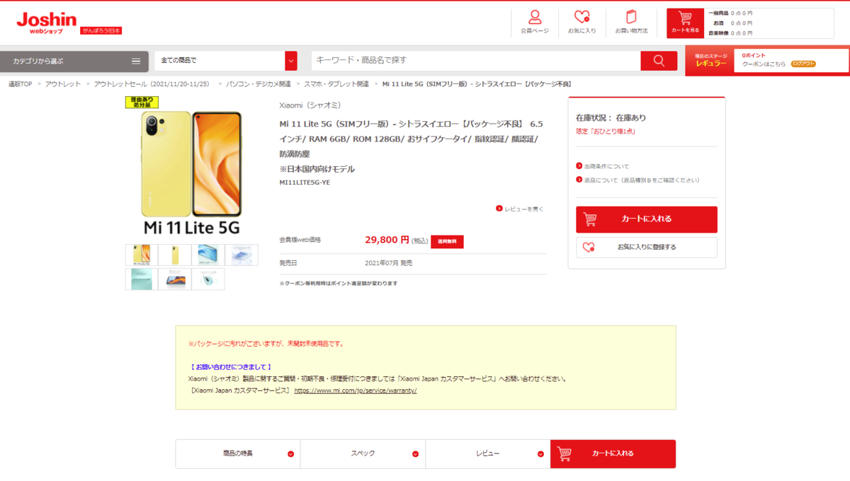Click the 一般商品 cart summary row
This screenshot has height=481, width=850.
pos(730,13)
